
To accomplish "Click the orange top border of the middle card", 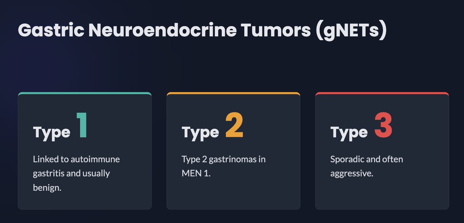I will (233, 93).
